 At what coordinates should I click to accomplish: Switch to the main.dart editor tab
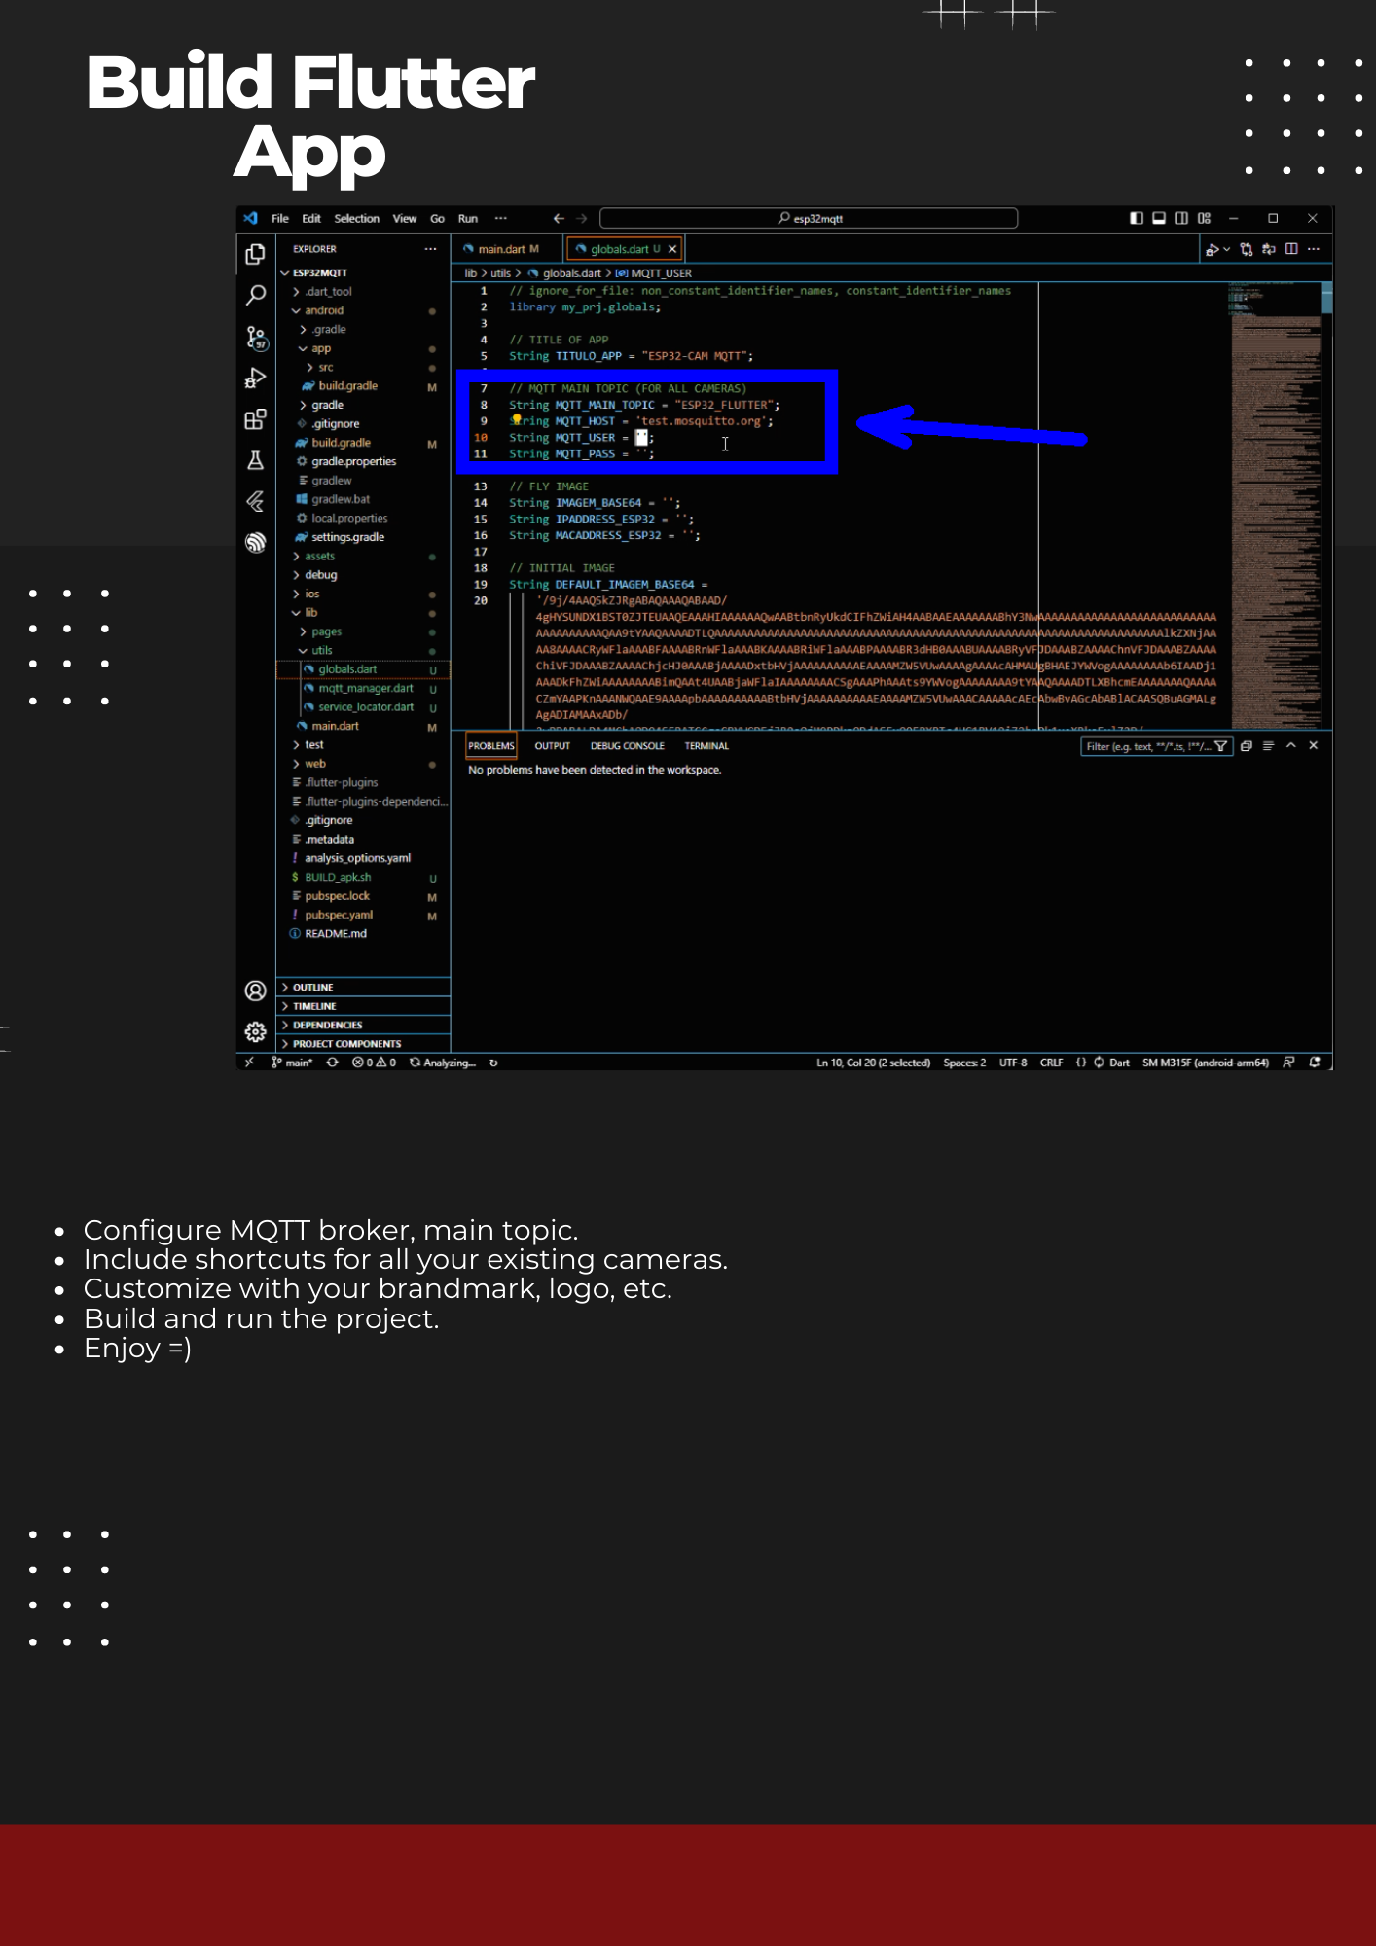[507, 249]
